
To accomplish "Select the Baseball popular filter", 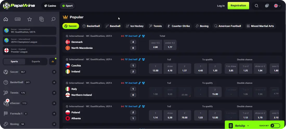I will (113, 26).
